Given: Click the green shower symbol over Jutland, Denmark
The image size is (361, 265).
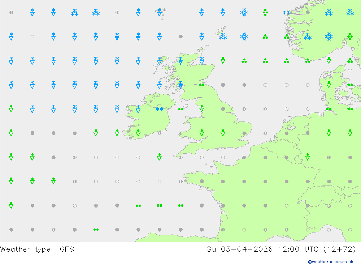Looking at the screenshot, I should click(329, 84).
